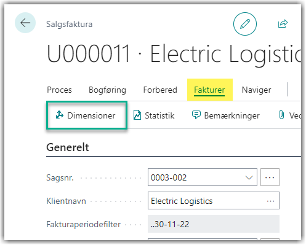
Task: Click the Klientnavn field Electric Logistics
Action: pyautogui.click(x=214, y=201)
